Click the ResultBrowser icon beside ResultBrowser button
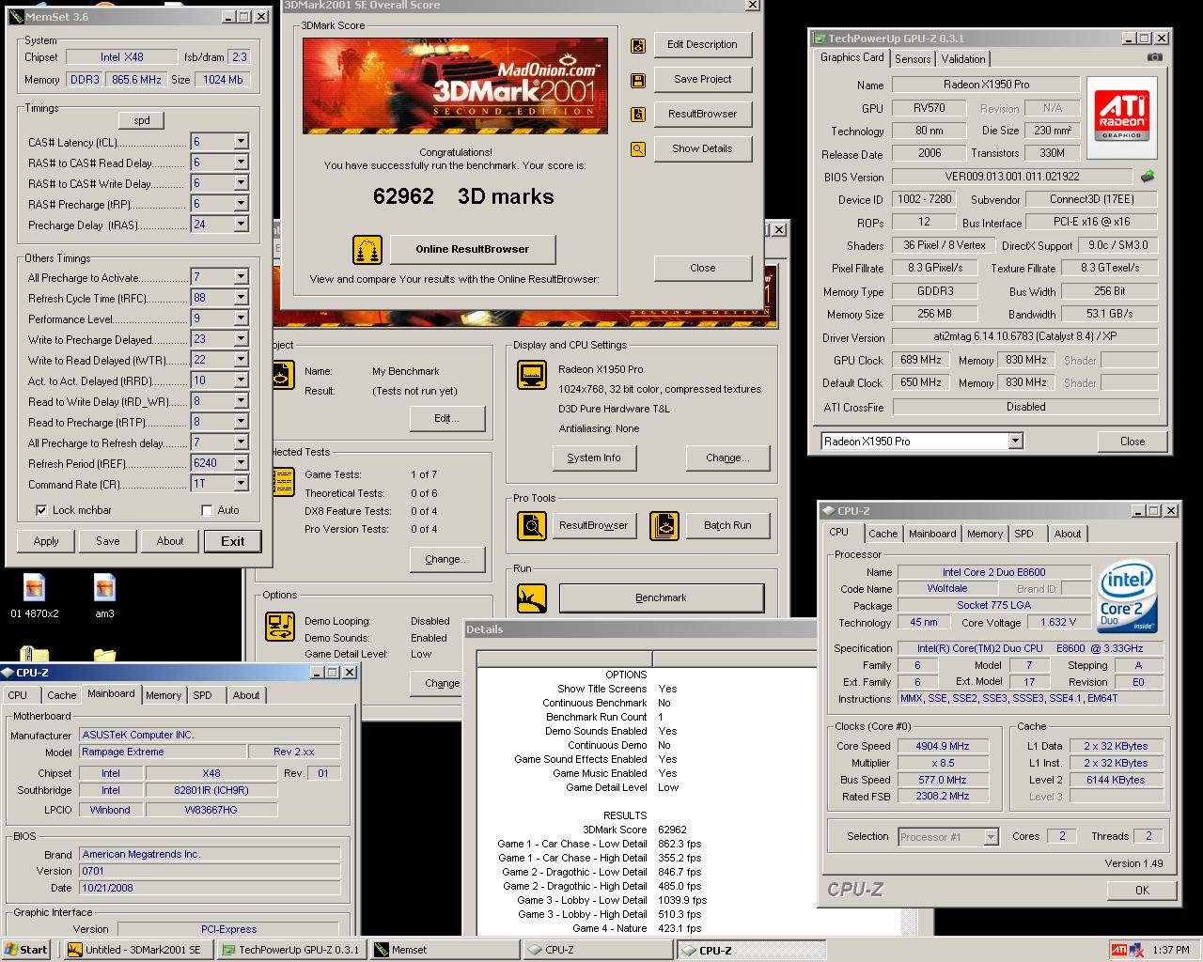This screenshot has width=1203, height=962. click(x=638, y=115)
